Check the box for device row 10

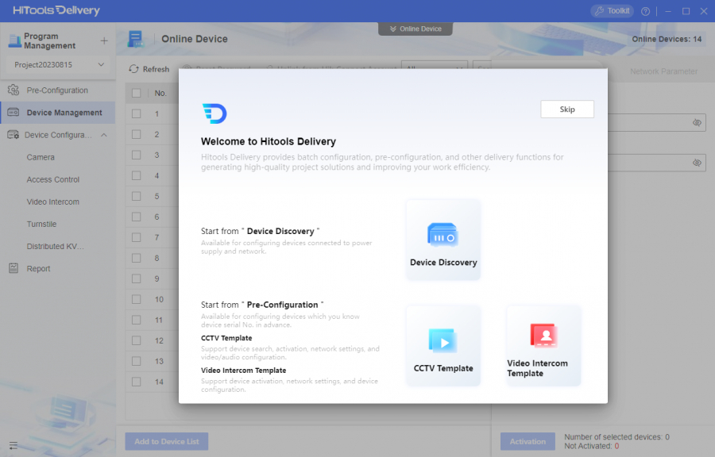[137, 299]
